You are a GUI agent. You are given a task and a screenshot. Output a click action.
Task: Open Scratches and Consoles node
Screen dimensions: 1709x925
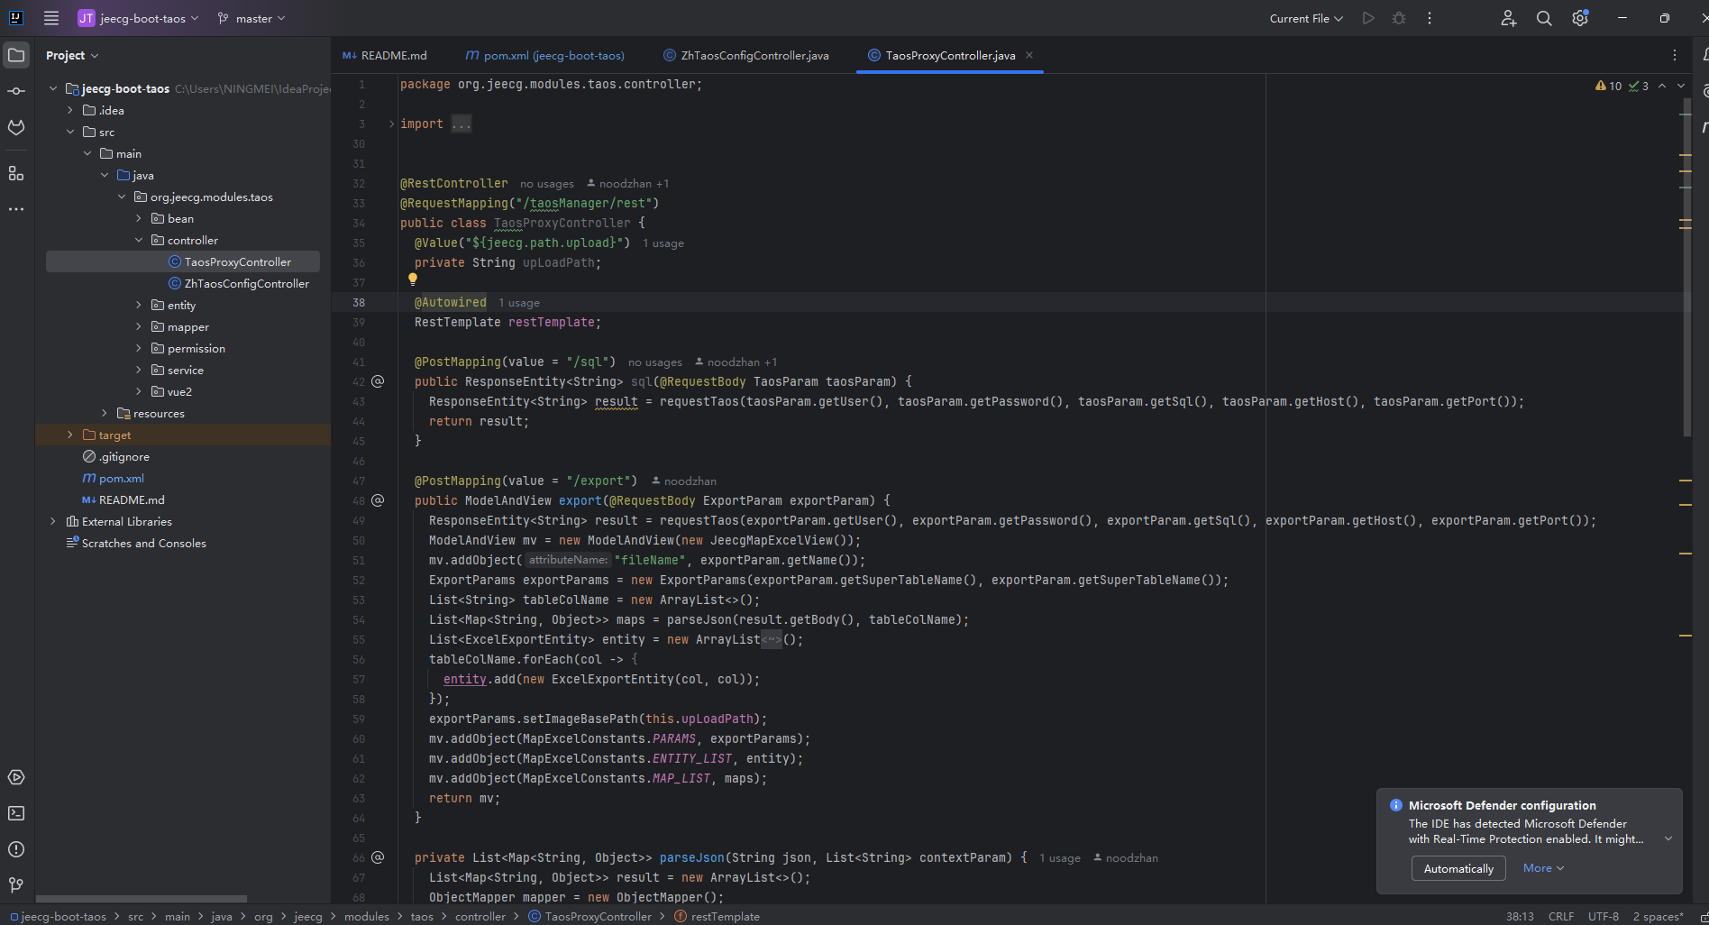pyautogui.click(x=136, y=543)
